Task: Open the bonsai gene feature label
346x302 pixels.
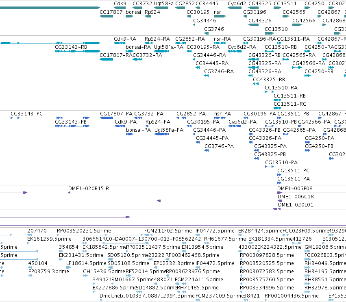Action: click(x=133, y=12)
